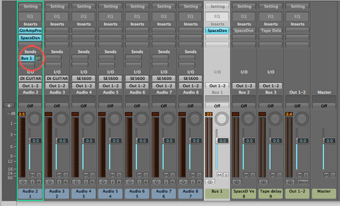Enable input monitoring (I) on Audio 4
Viewport: 340px width, 206px height.
tap(86, 182)
